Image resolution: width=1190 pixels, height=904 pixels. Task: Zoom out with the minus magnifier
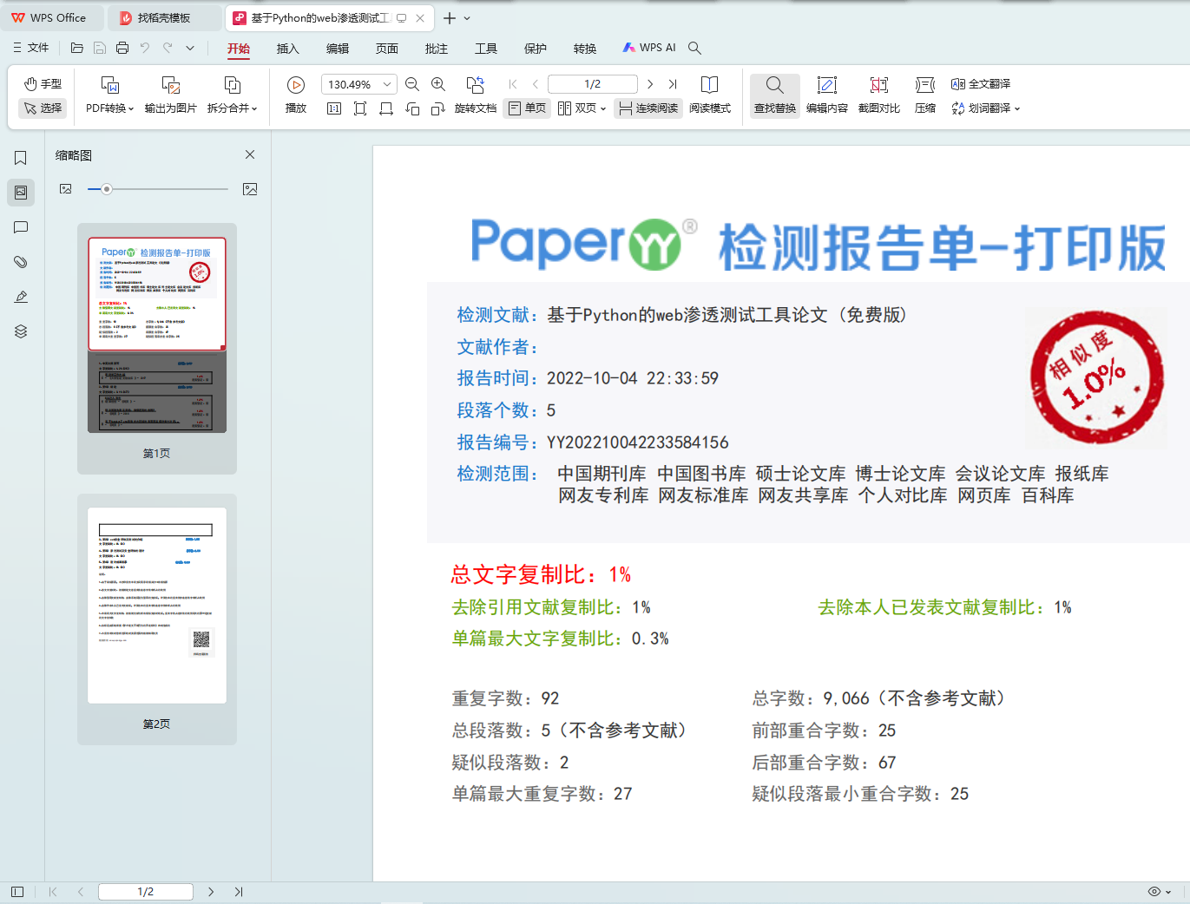point(412,84)
